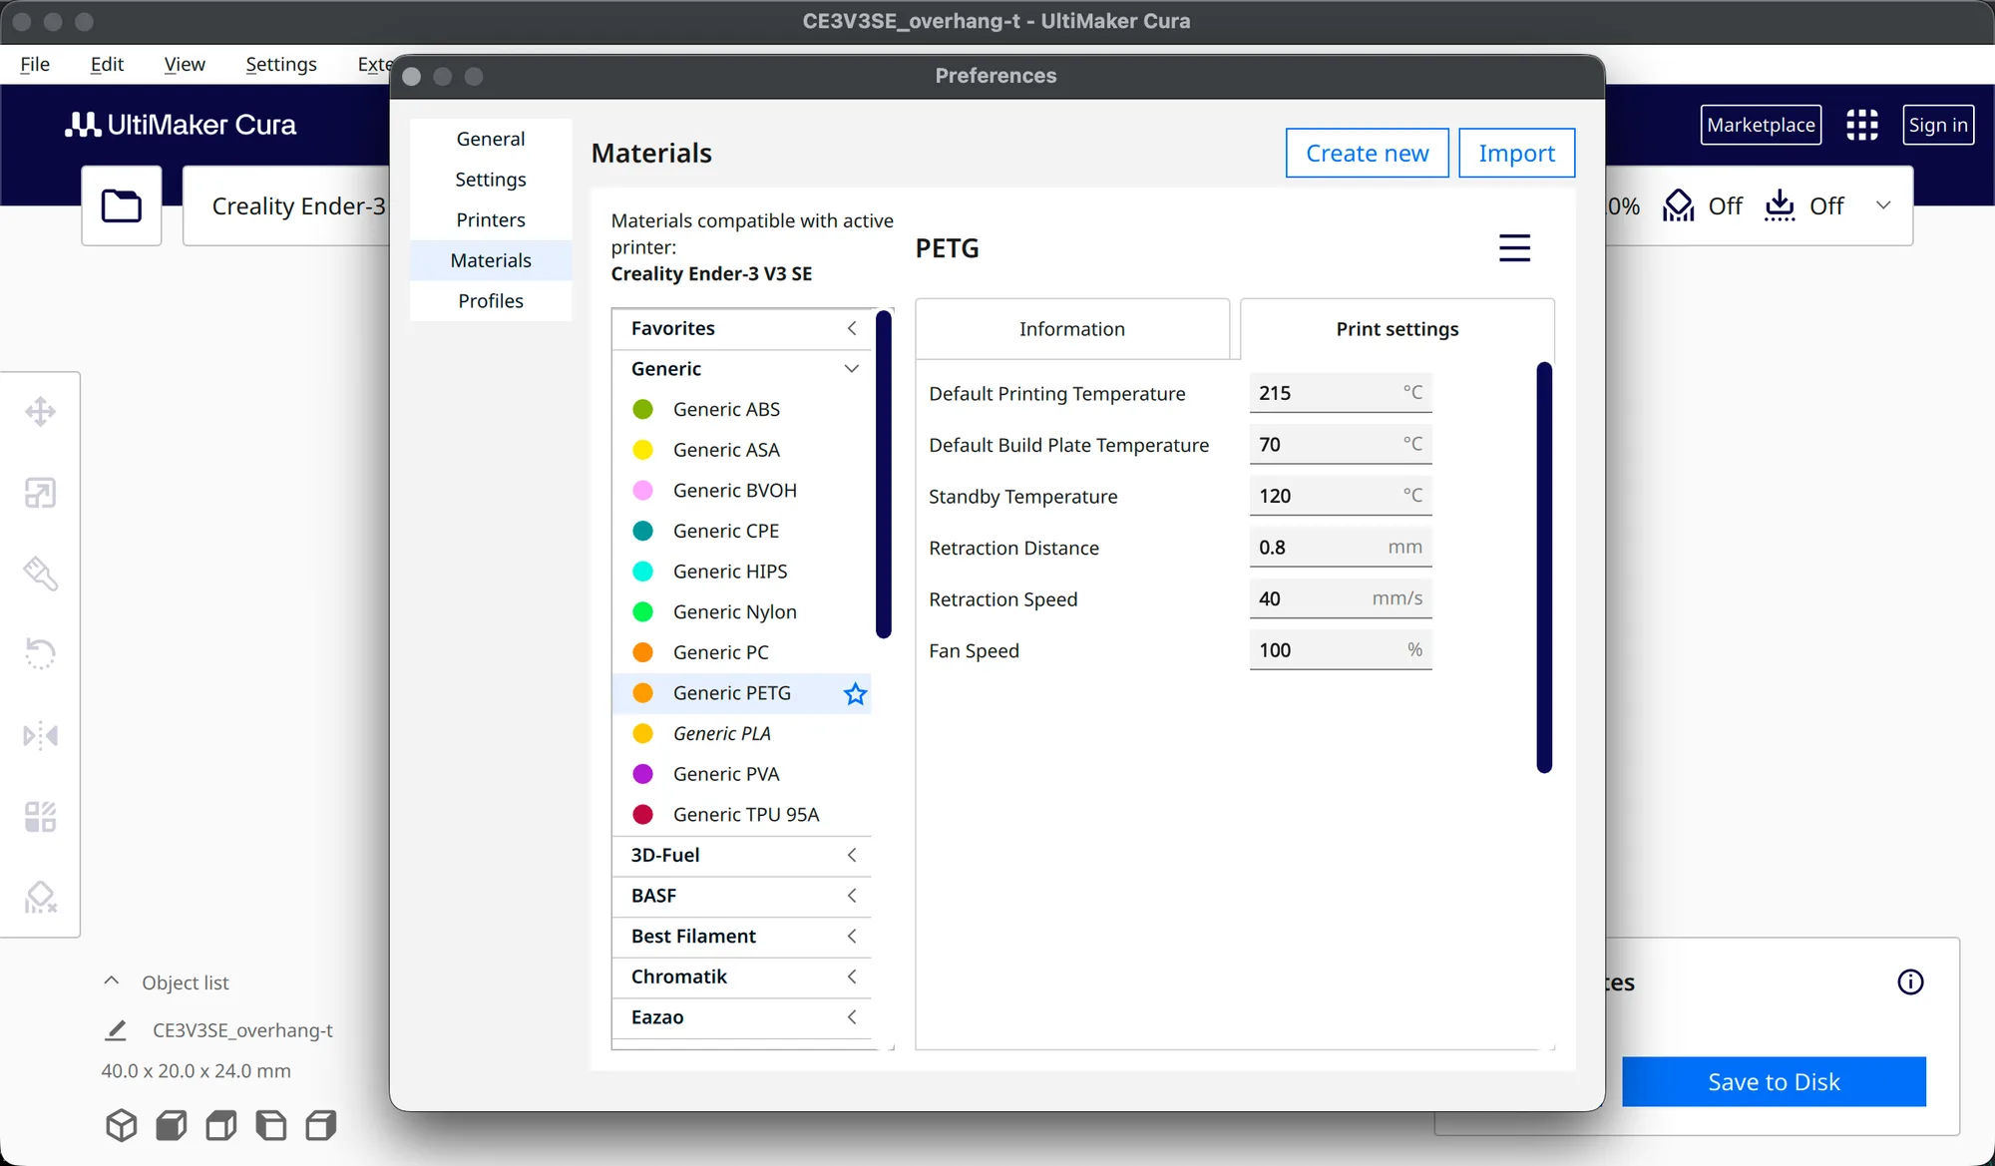Select the Support Blocker tool

[x=40, y=898]
